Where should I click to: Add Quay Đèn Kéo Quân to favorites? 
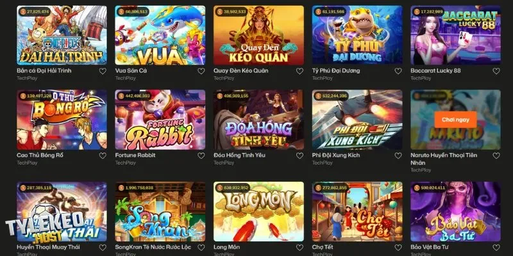(299, 71)
